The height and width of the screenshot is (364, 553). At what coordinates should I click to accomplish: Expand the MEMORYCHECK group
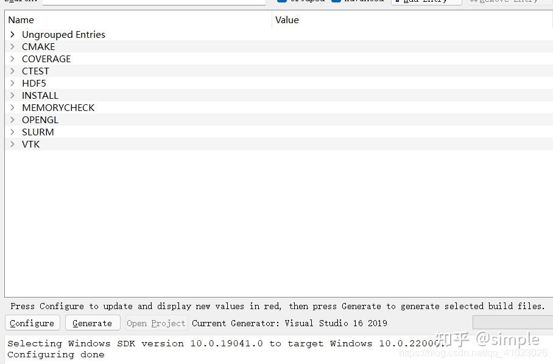[12, 107]
